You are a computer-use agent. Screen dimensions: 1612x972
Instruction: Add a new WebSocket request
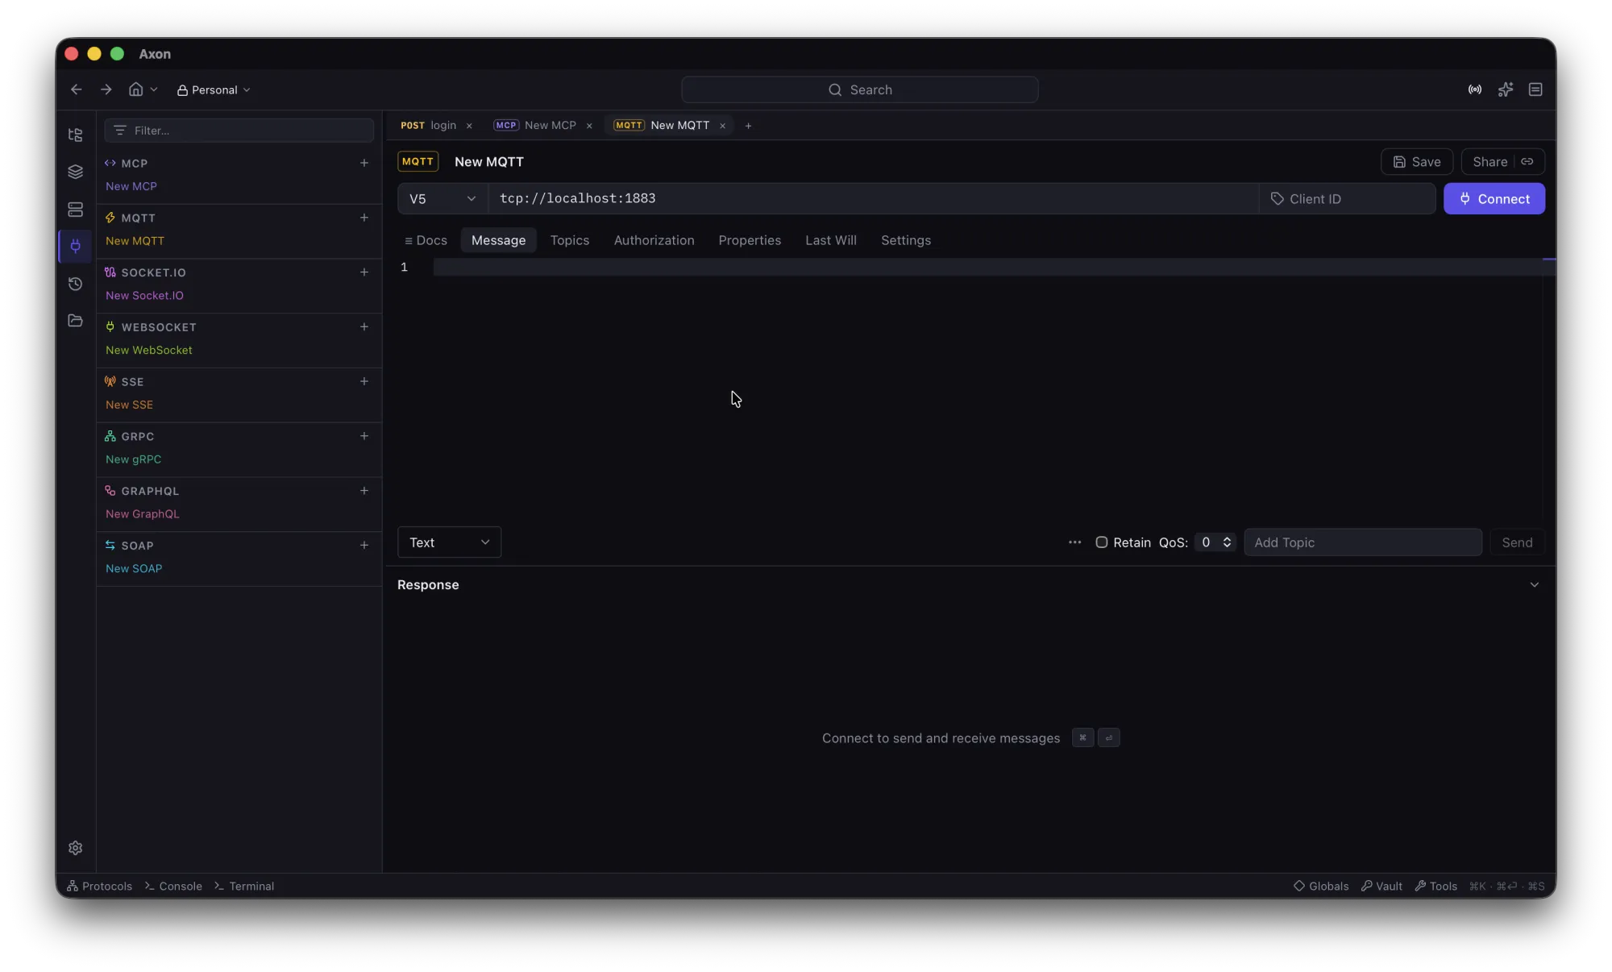[x=364, y=326]
